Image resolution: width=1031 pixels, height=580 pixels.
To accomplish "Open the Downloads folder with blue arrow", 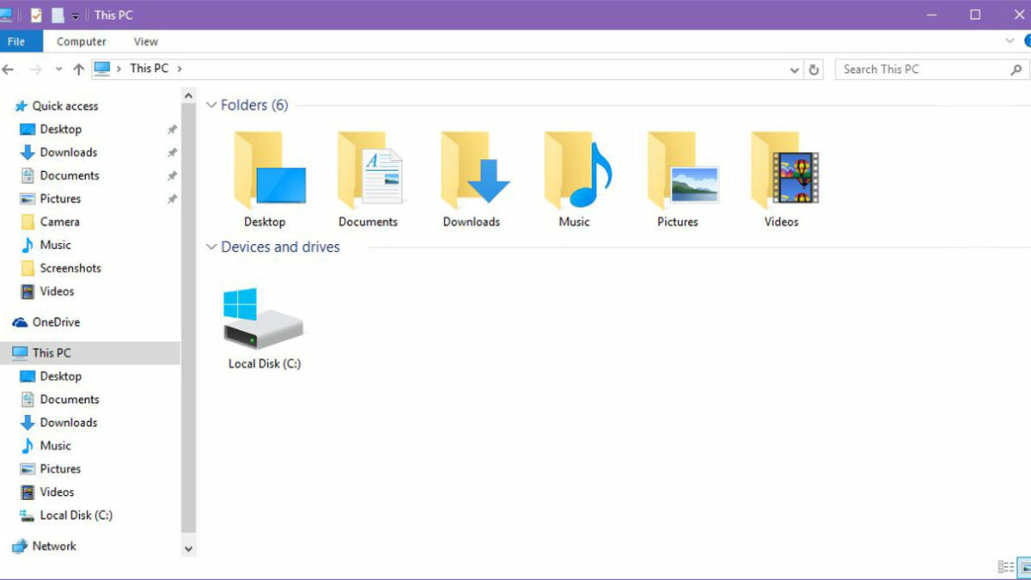I will tap(472, 172).
